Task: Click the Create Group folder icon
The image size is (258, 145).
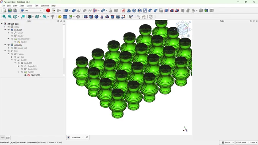Action: coord(65,17)
